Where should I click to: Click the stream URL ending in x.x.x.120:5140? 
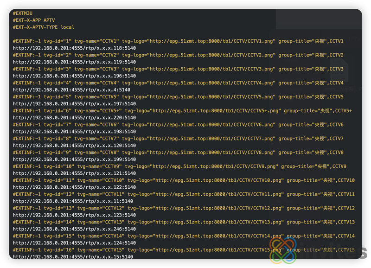(74, 146)
